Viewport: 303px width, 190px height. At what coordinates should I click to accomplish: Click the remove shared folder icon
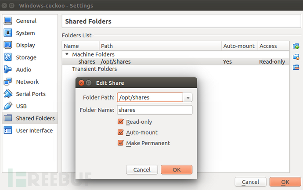tap(296, 67)
